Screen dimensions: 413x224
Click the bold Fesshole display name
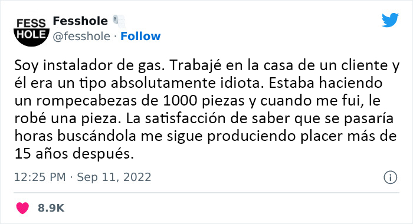80,21
